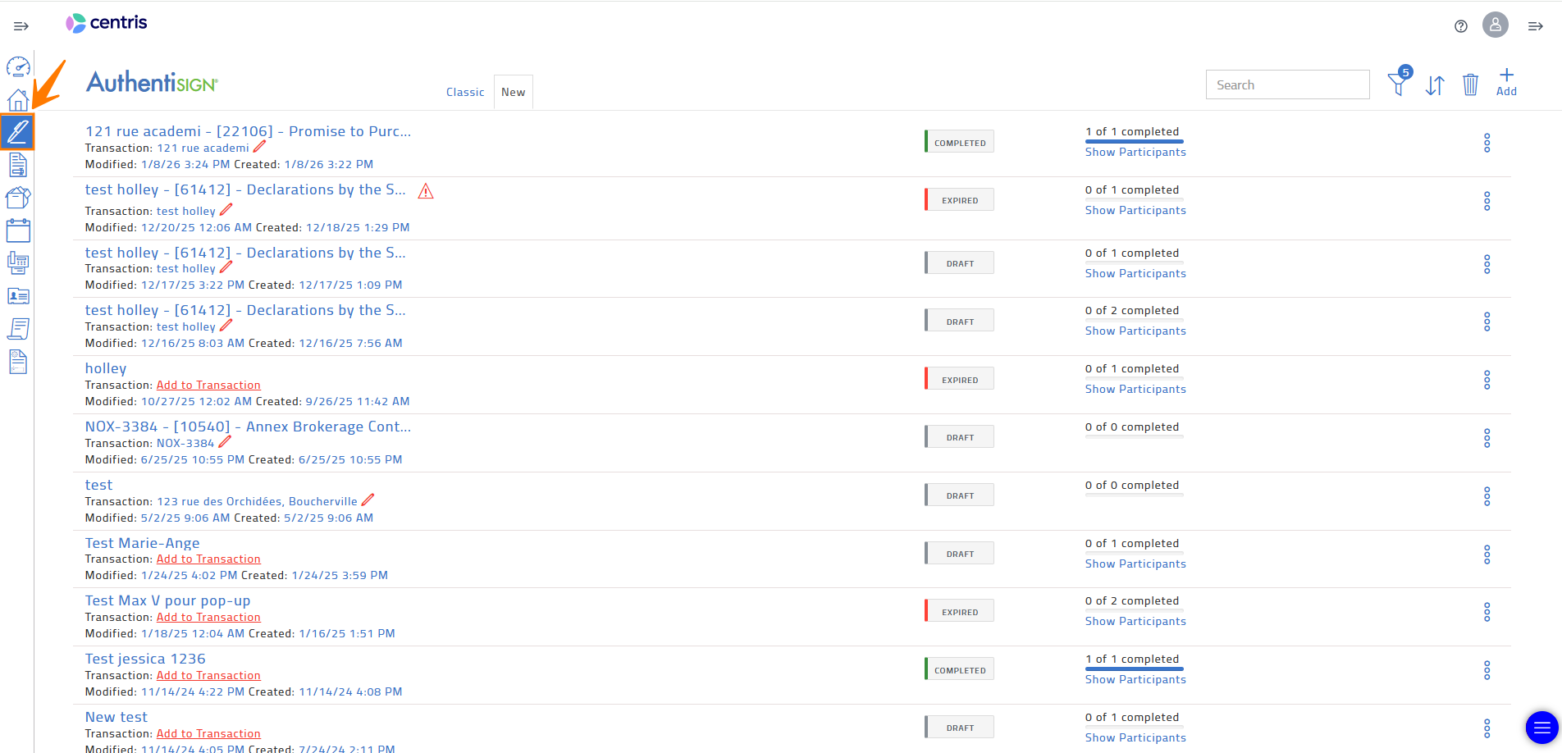Expand the right side panel toggle
The image size is (1562, 753).
1536,26
